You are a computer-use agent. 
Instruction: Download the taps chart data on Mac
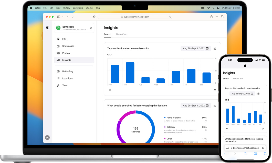(215, 49)
